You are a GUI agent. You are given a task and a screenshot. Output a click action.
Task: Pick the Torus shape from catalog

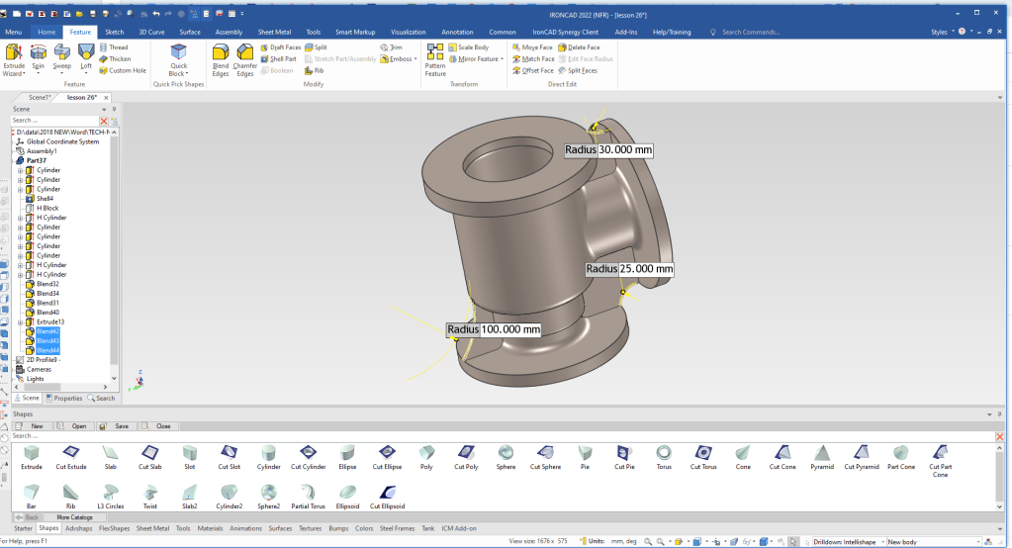pos(664,454)
